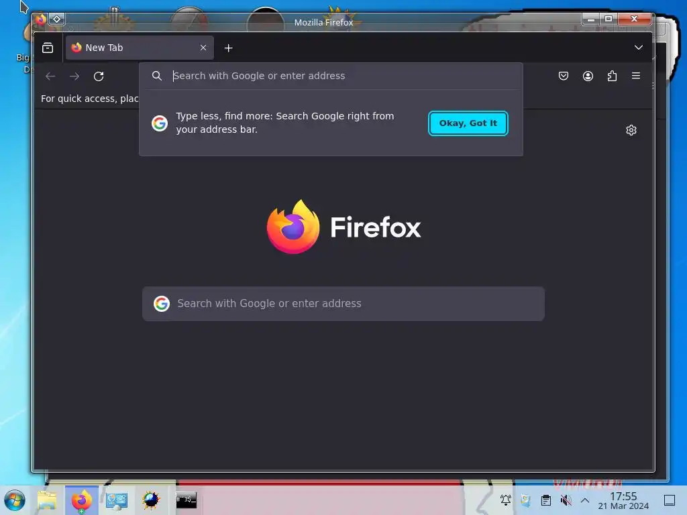Open new tab personalize gear

[631, 130]
